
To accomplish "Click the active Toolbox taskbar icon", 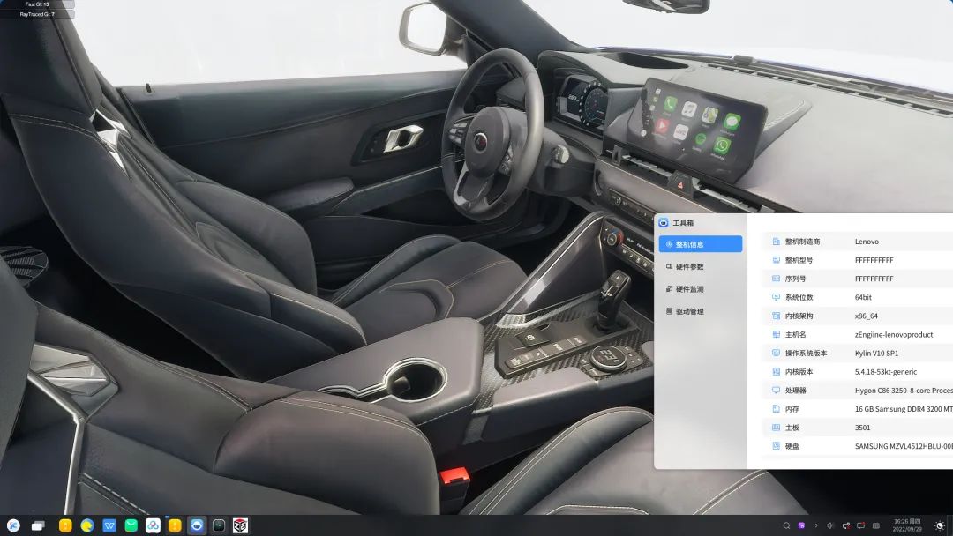I will pos(197,525).
